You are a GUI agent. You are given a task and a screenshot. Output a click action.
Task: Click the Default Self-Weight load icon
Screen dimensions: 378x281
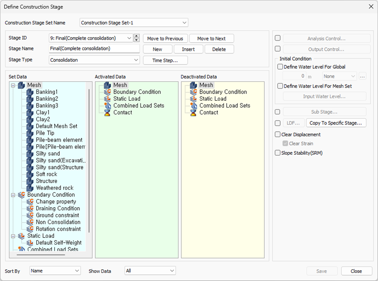tap(30, 243)
